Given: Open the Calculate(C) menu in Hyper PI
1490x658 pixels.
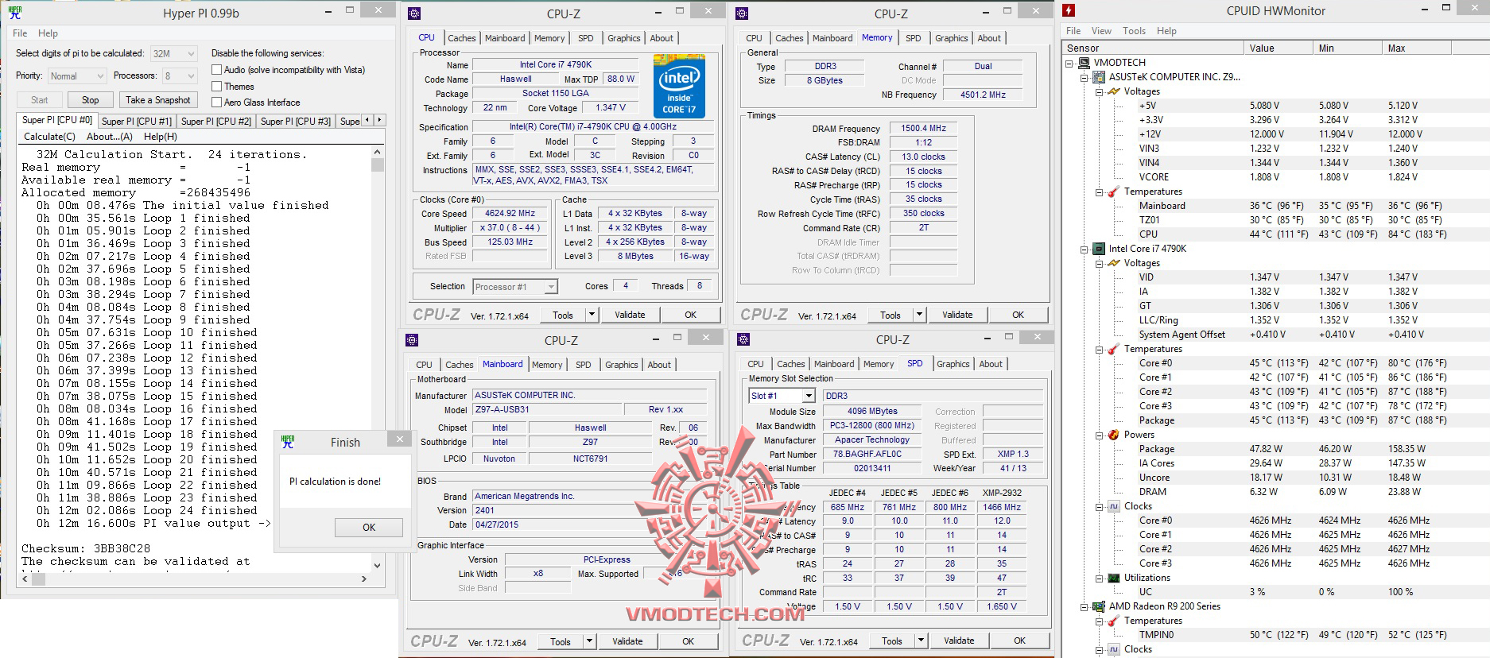Looking at the screenshot, I should (x=49, y=137).
